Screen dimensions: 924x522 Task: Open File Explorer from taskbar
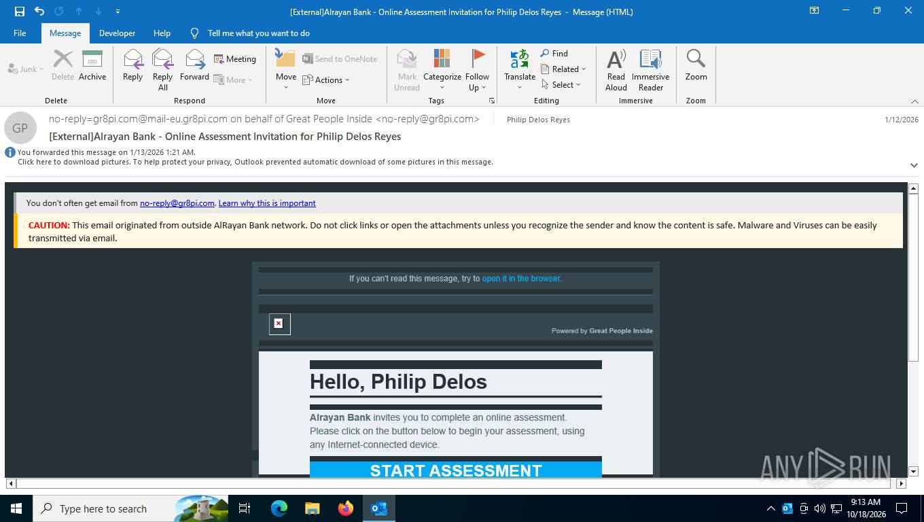[x=312, y=508]
